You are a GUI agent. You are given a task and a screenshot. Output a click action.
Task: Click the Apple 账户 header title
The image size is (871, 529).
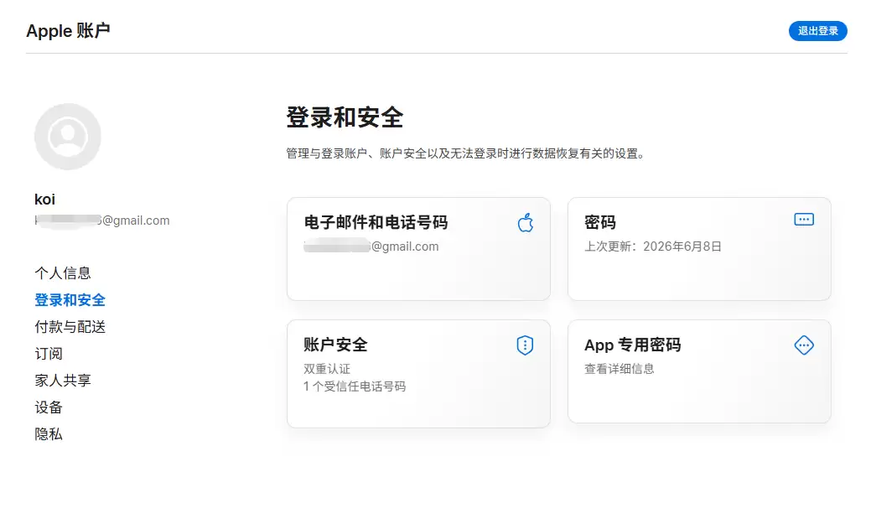coord(68,30)
